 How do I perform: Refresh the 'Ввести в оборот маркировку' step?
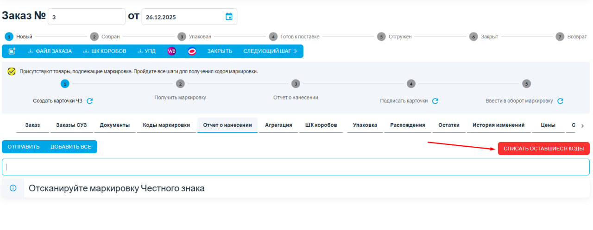click(x=560, y=101)
